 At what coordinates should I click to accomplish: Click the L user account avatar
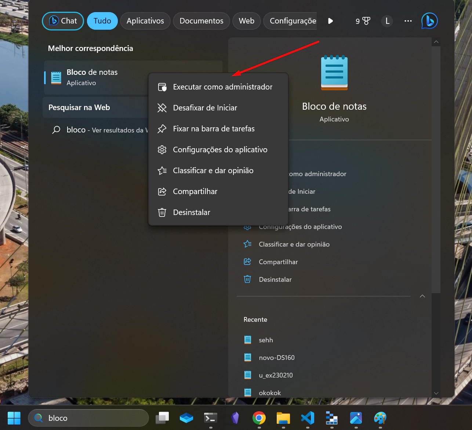(387, 21)
